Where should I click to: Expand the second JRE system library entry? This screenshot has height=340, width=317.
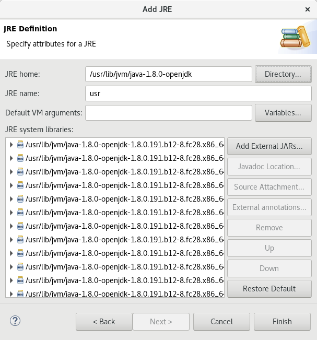click(11, 158)
